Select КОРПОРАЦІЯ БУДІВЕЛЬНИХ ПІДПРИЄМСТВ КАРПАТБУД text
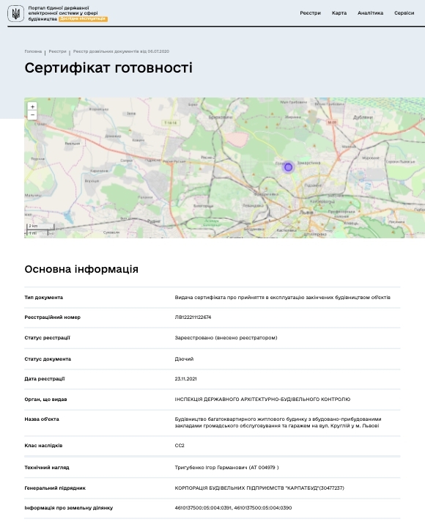The width and height of the screenshot is (425, 522). (259, 488)
